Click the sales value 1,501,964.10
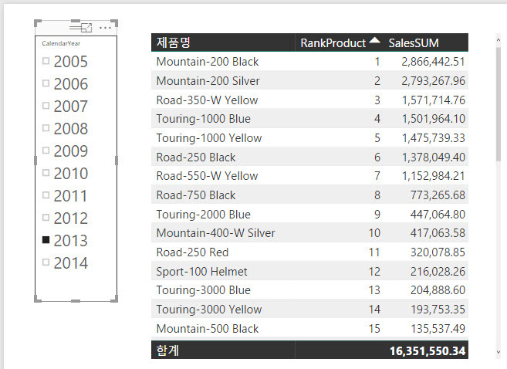Viewport: 507px width, 369px height. (433, 119)
